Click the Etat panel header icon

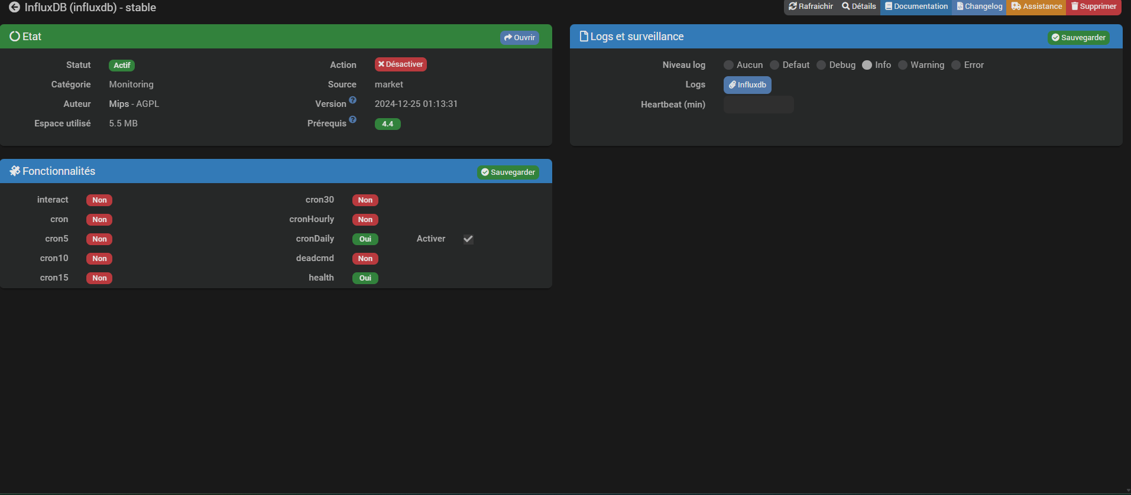click(x=15, y=37)
